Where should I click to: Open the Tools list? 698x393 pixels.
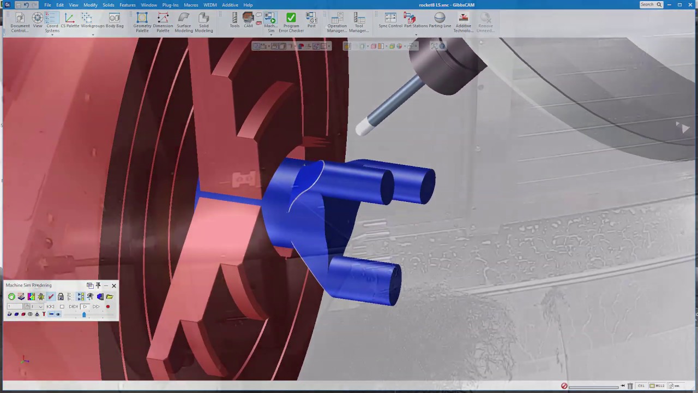234,21
